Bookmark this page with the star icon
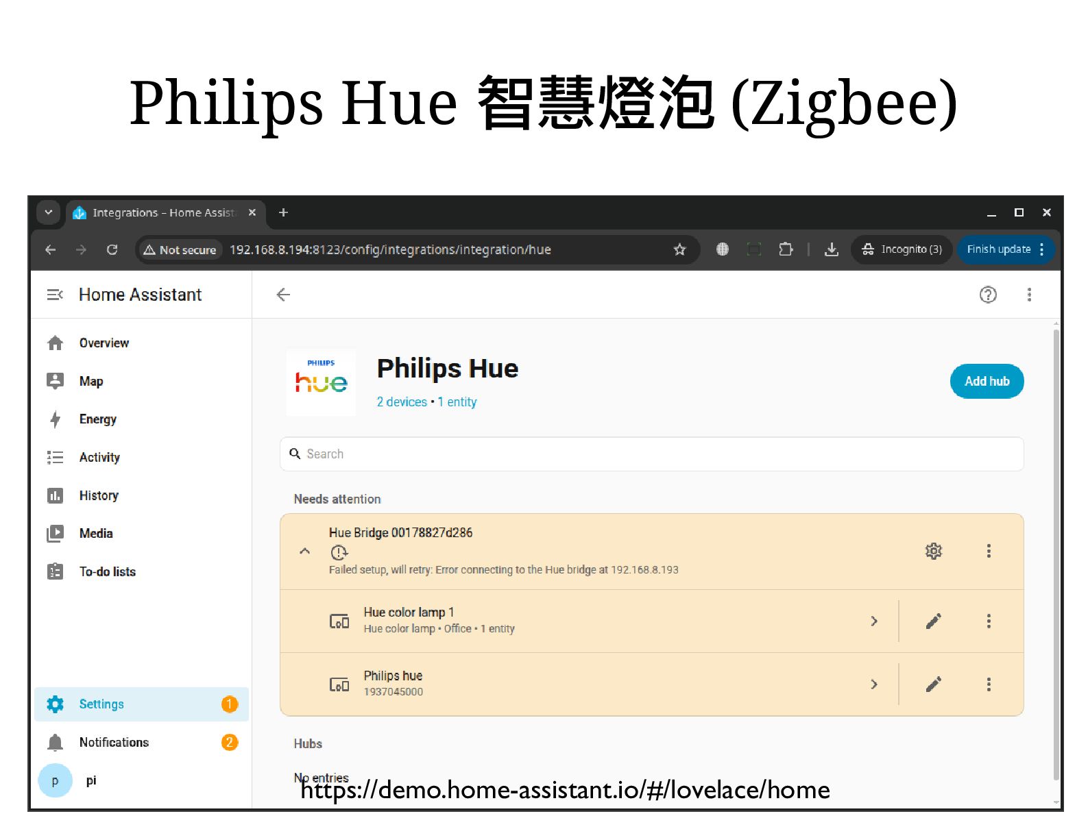 (x=679, y=249)
